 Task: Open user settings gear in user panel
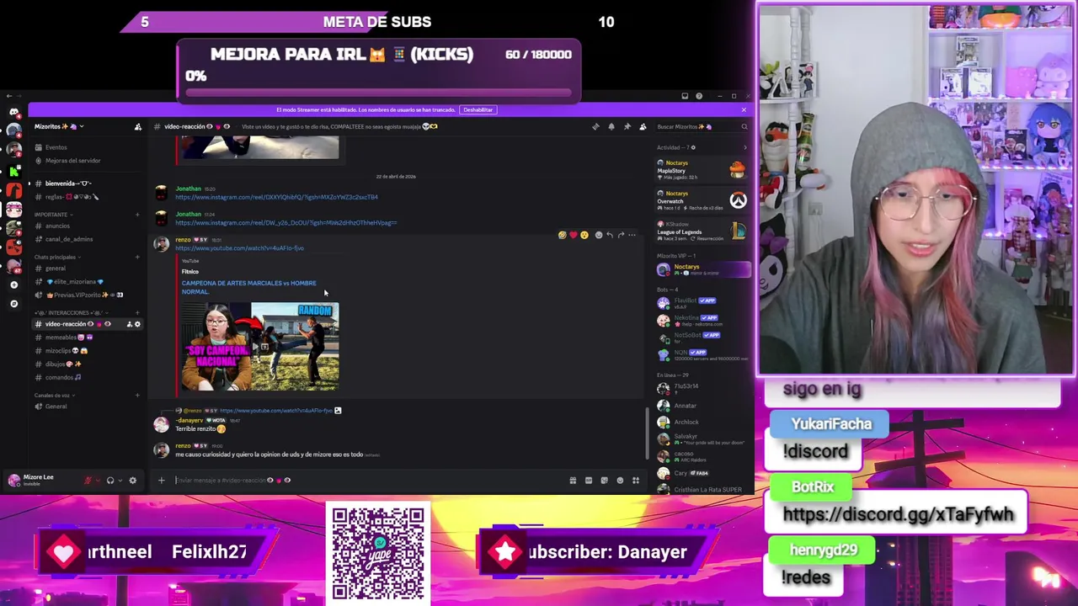(x=132, y=481)
